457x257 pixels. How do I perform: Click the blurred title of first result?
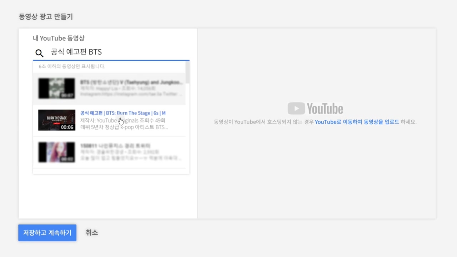coord(131,82)
